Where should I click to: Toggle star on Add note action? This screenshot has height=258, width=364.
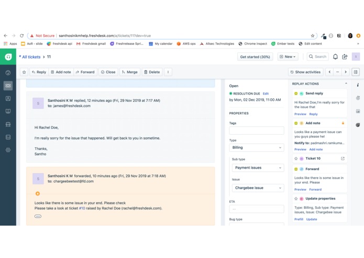pos(296,123)
